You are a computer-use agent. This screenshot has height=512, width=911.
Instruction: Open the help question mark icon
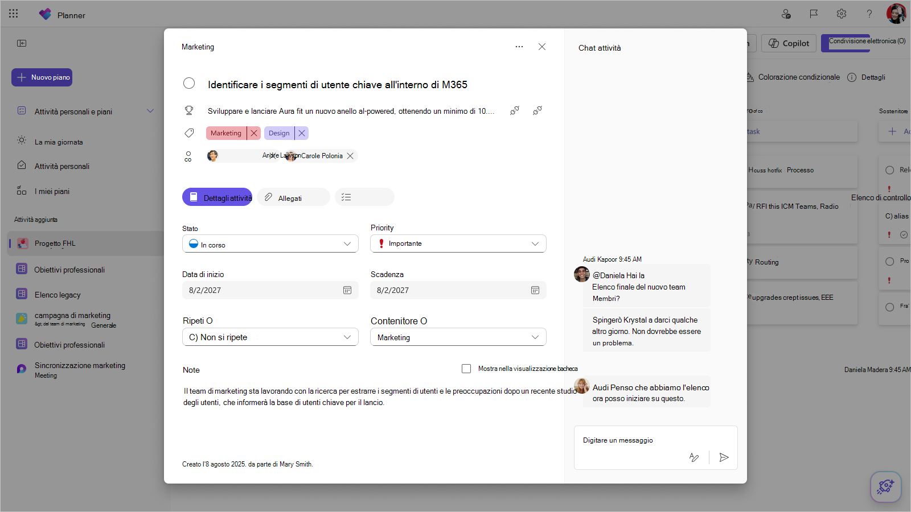[x=869, y=14]
